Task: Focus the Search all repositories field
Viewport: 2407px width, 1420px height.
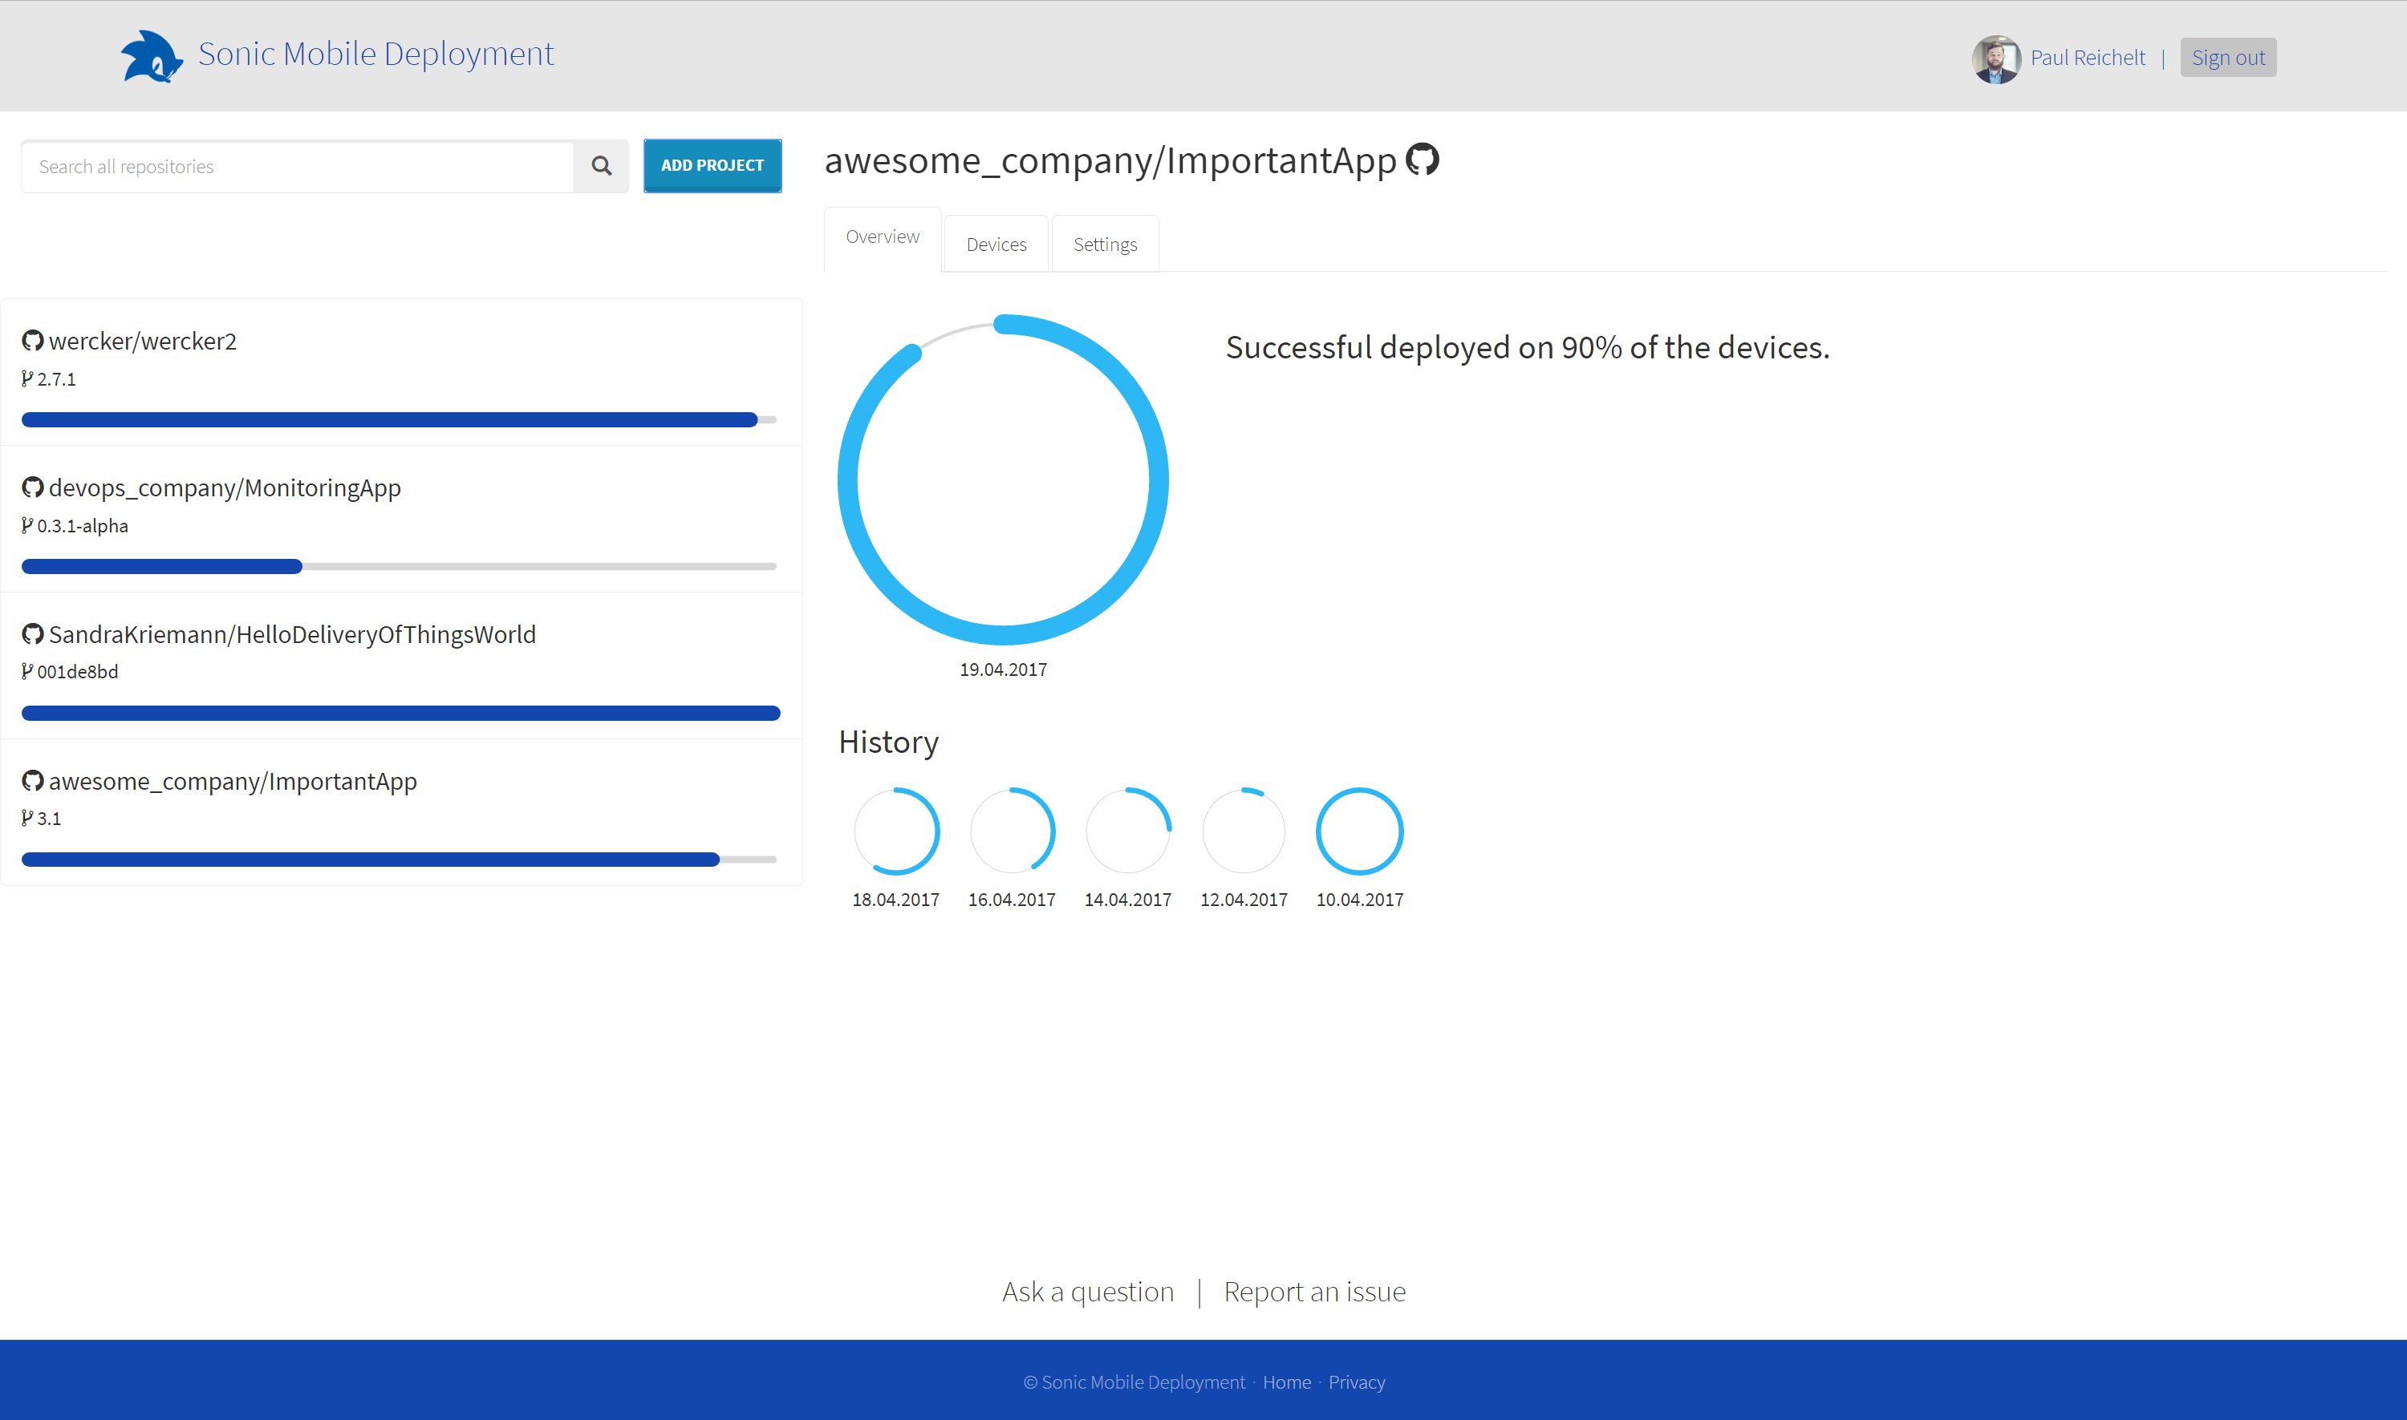Action: (298, 167)
